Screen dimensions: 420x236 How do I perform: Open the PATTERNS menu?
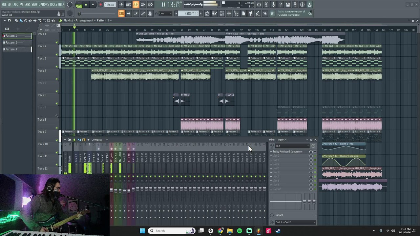pyautogui.click(x=25, y=5)
